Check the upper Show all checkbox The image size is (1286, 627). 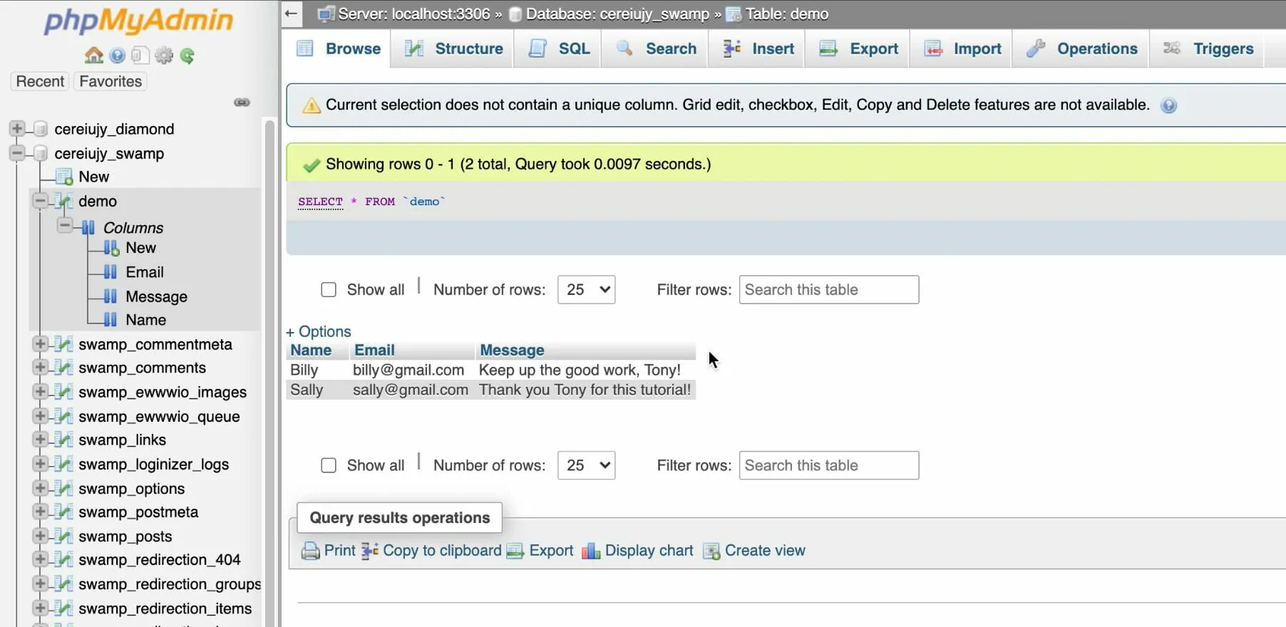pos(329,290)
